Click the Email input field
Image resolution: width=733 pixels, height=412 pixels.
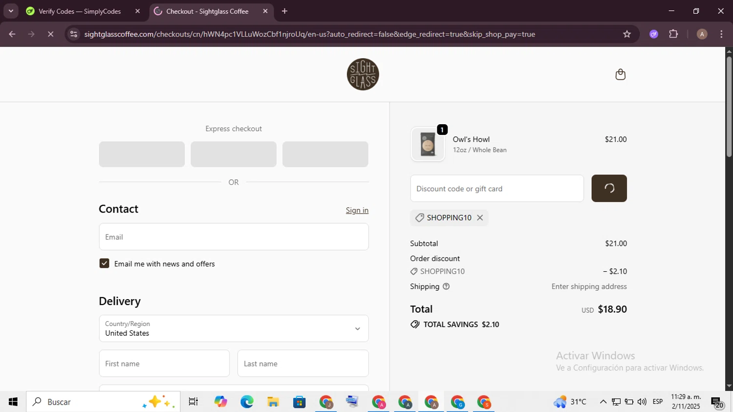[234, 237]
